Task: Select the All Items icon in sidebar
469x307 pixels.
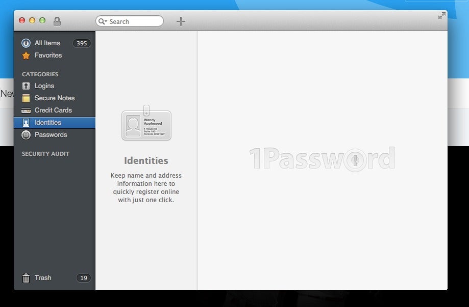Action: (26, 43)
